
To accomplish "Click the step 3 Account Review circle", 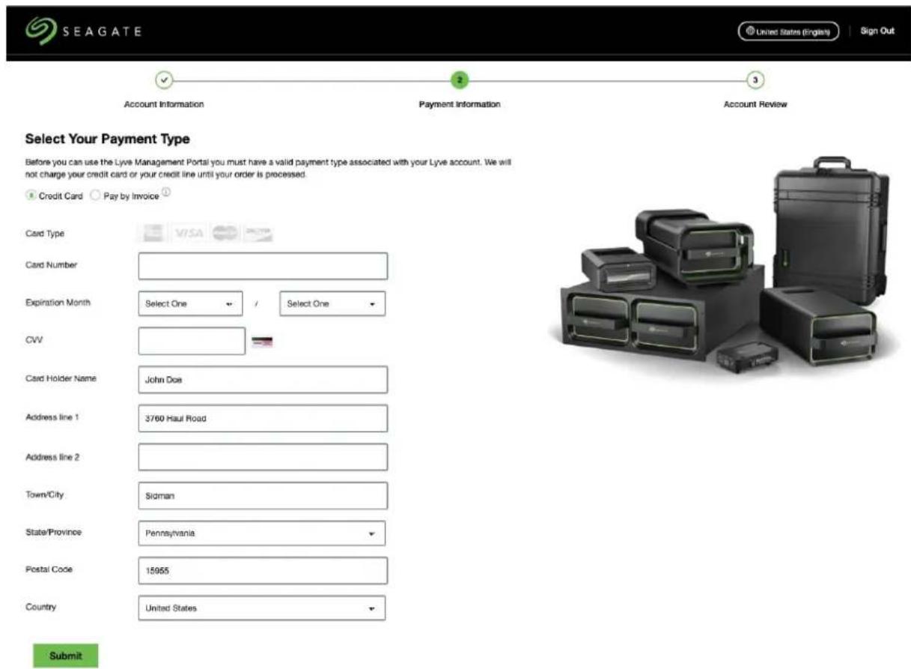I will click(x=755, y=79).
